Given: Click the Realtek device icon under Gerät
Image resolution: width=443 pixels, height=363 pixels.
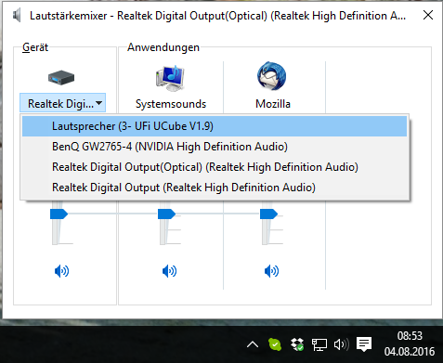Looking at the screenshot, I should 61,77.
